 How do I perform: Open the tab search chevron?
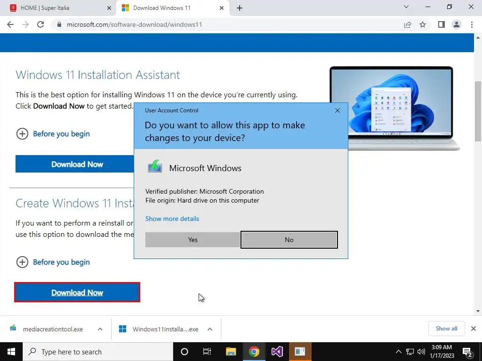tap(406, 7)
